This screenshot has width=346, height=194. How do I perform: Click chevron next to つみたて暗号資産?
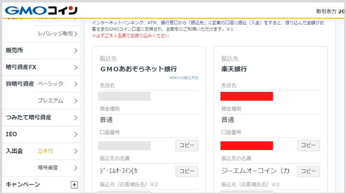click(76, 118)
